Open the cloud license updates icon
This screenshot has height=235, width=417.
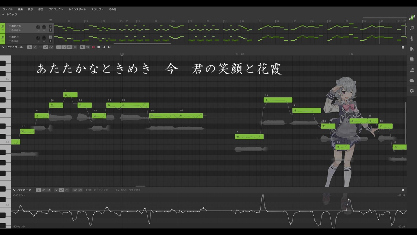412,80
